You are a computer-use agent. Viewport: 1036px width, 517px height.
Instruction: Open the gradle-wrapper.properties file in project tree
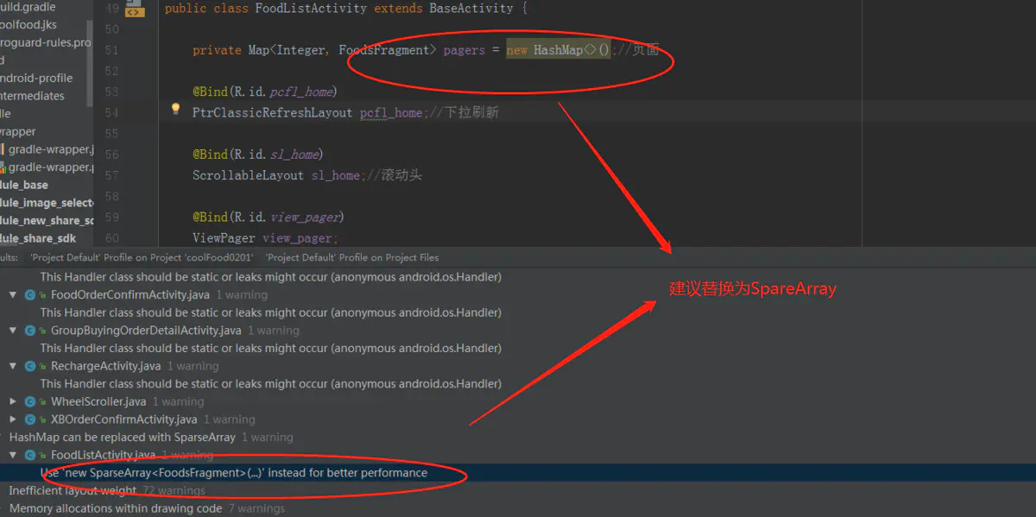(47, 167)
